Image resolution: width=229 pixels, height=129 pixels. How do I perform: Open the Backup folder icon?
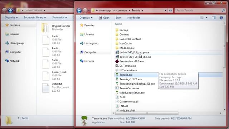pos(117,30)
